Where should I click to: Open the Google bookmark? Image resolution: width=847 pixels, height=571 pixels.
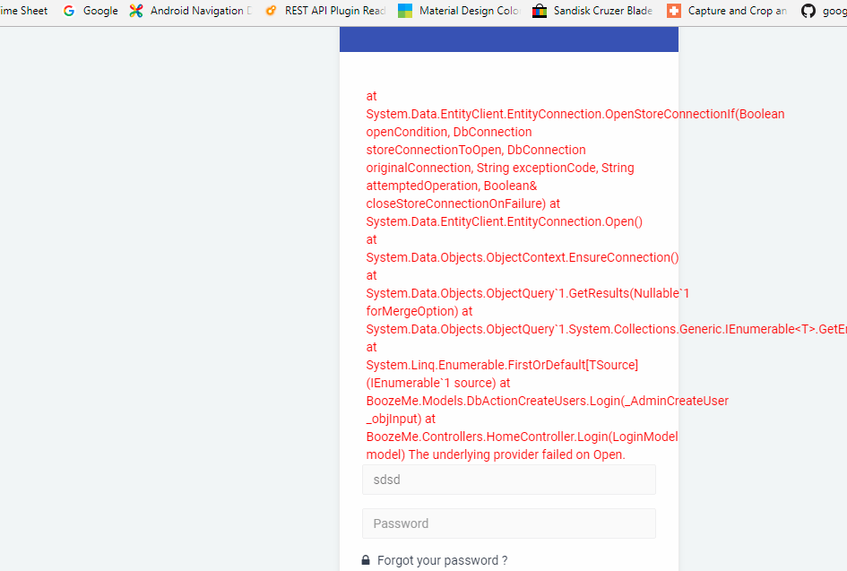coord(91,11)
